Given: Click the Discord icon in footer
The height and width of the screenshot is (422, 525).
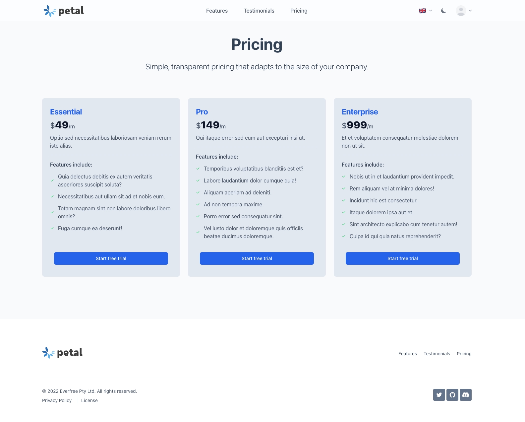Looking at the screenshot, I should 466,395.
